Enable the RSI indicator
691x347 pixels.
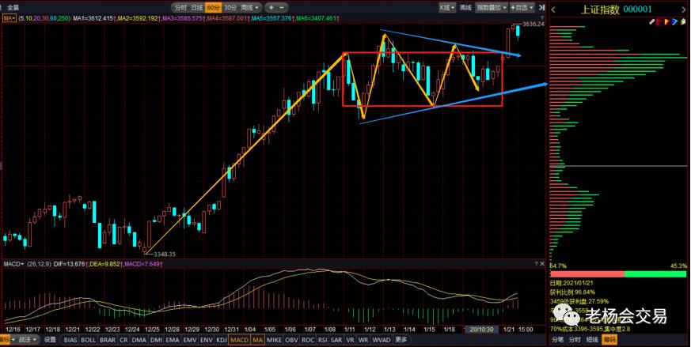point(323,340)
